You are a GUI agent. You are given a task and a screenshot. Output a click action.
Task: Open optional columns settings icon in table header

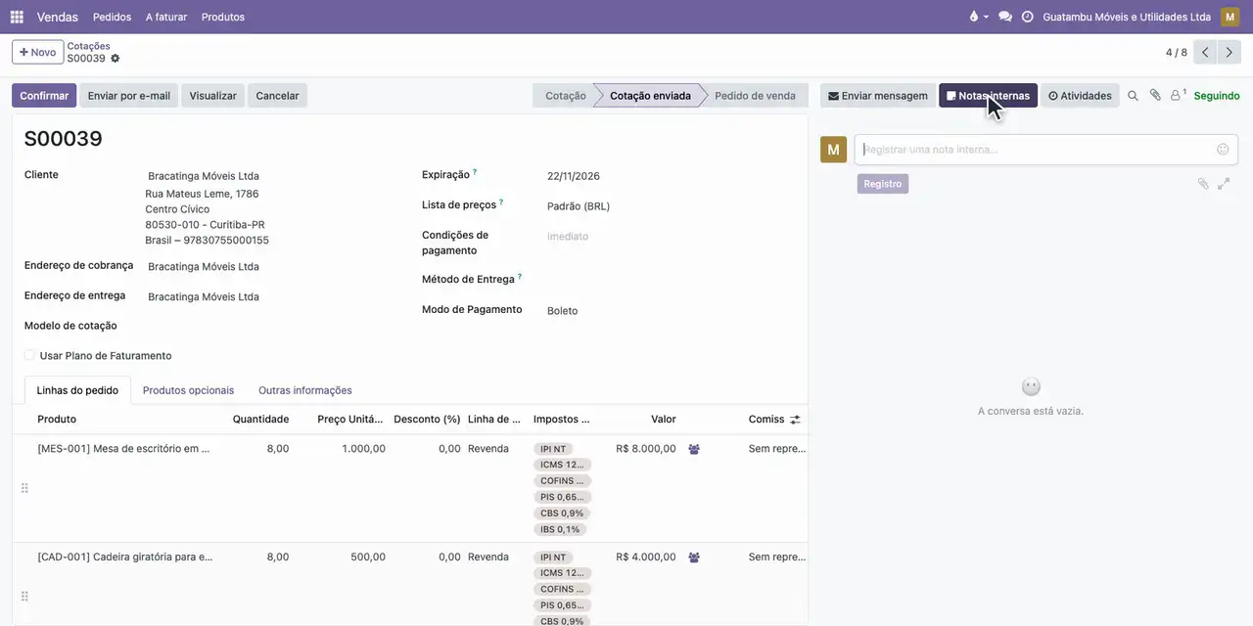pos(795,420)
